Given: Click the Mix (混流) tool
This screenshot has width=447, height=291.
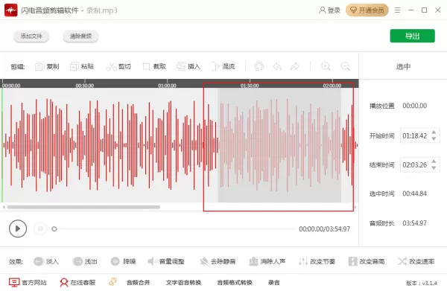Looking at the screenshot, I should pyautogui.click(x=223, y=66).
